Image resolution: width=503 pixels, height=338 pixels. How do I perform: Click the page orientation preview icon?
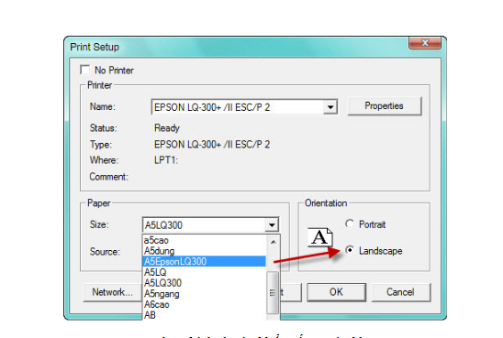coord(319,237)
